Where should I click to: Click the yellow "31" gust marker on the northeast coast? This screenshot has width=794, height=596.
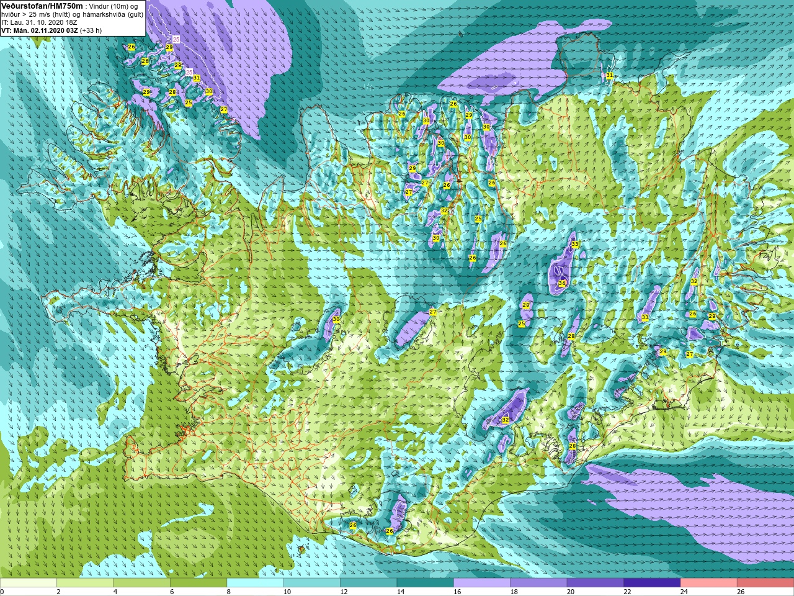(x=610, y=75)
